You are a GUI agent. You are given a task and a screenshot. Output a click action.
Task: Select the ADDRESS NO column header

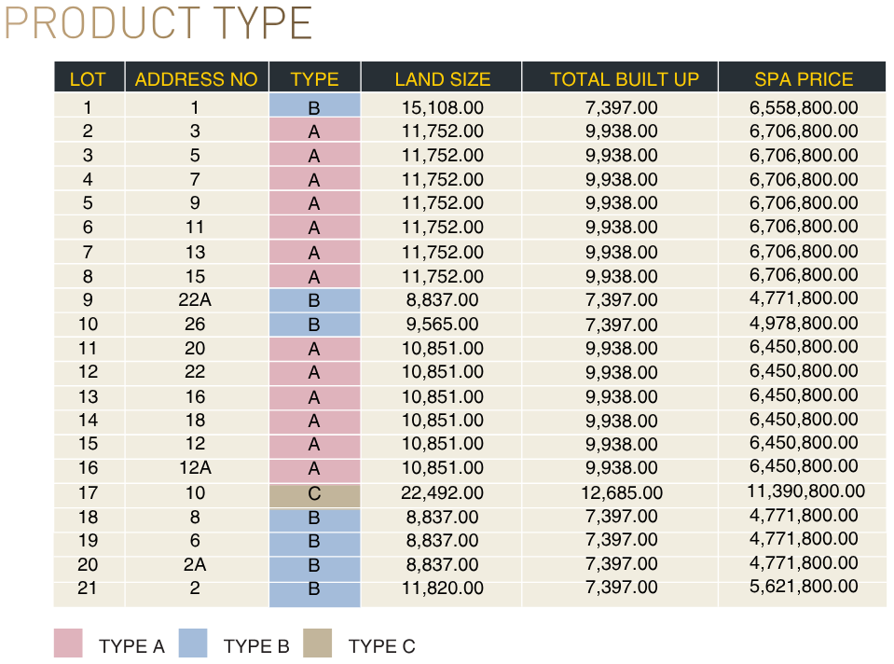196,79
